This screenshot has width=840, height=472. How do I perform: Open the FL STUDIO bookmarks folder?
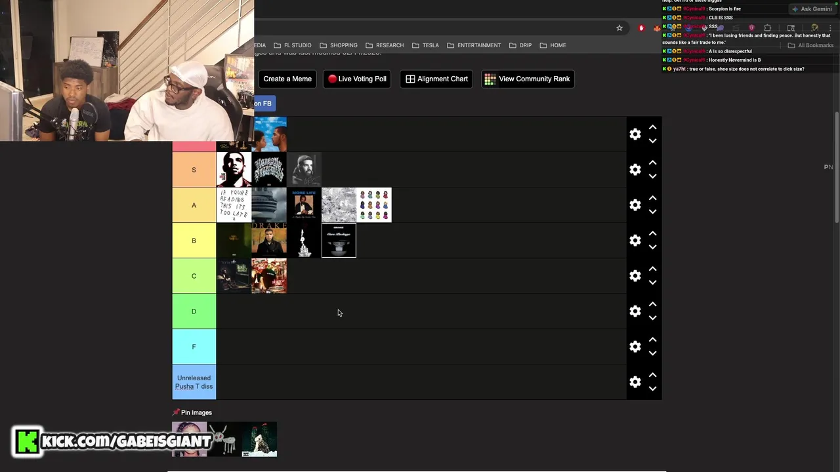tap(292, 45)
